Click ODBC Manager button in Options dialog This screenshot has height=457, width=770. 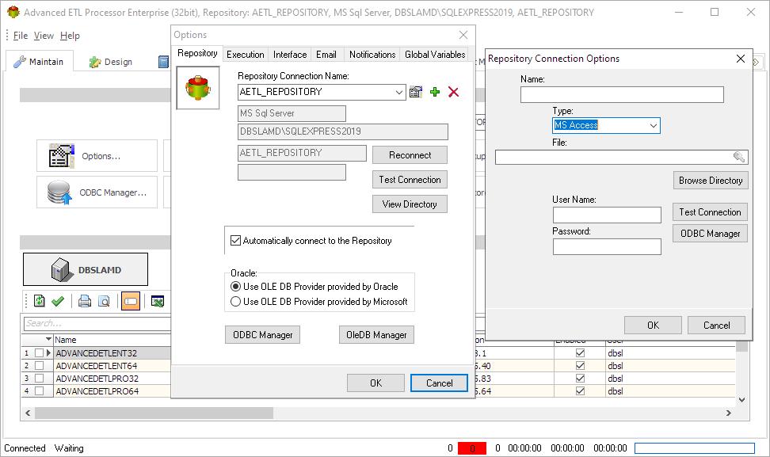[x=263, y=334]
